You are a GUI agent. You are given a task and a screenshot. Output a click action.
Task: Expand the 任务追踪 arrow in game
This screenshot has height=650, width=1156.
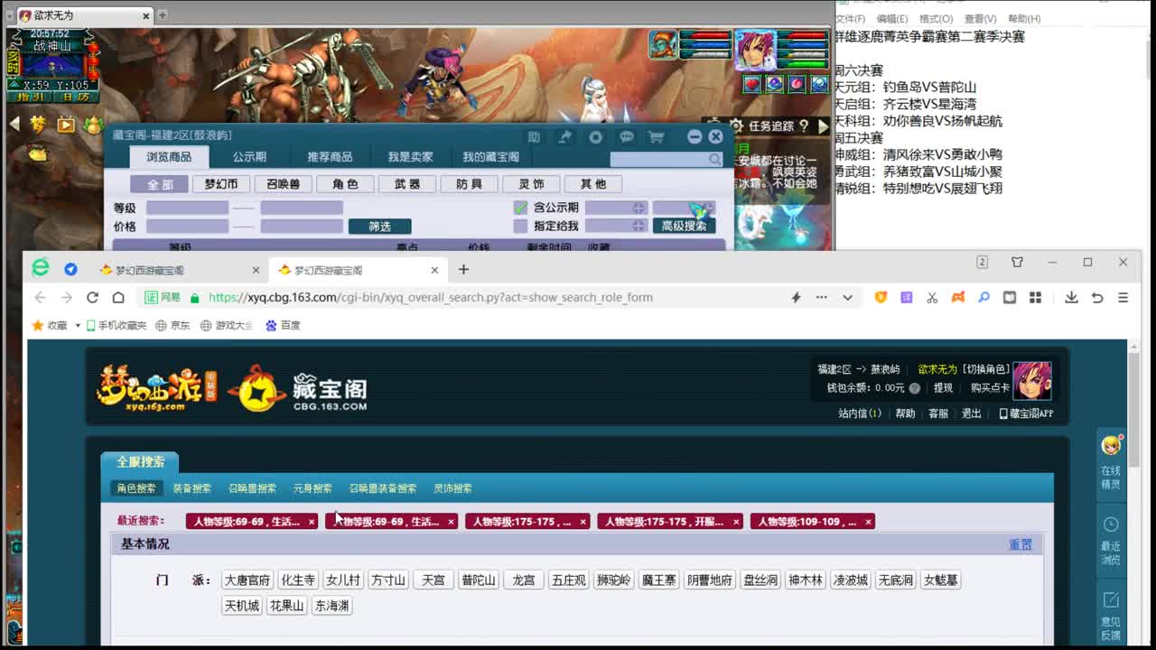coord(823,126)
